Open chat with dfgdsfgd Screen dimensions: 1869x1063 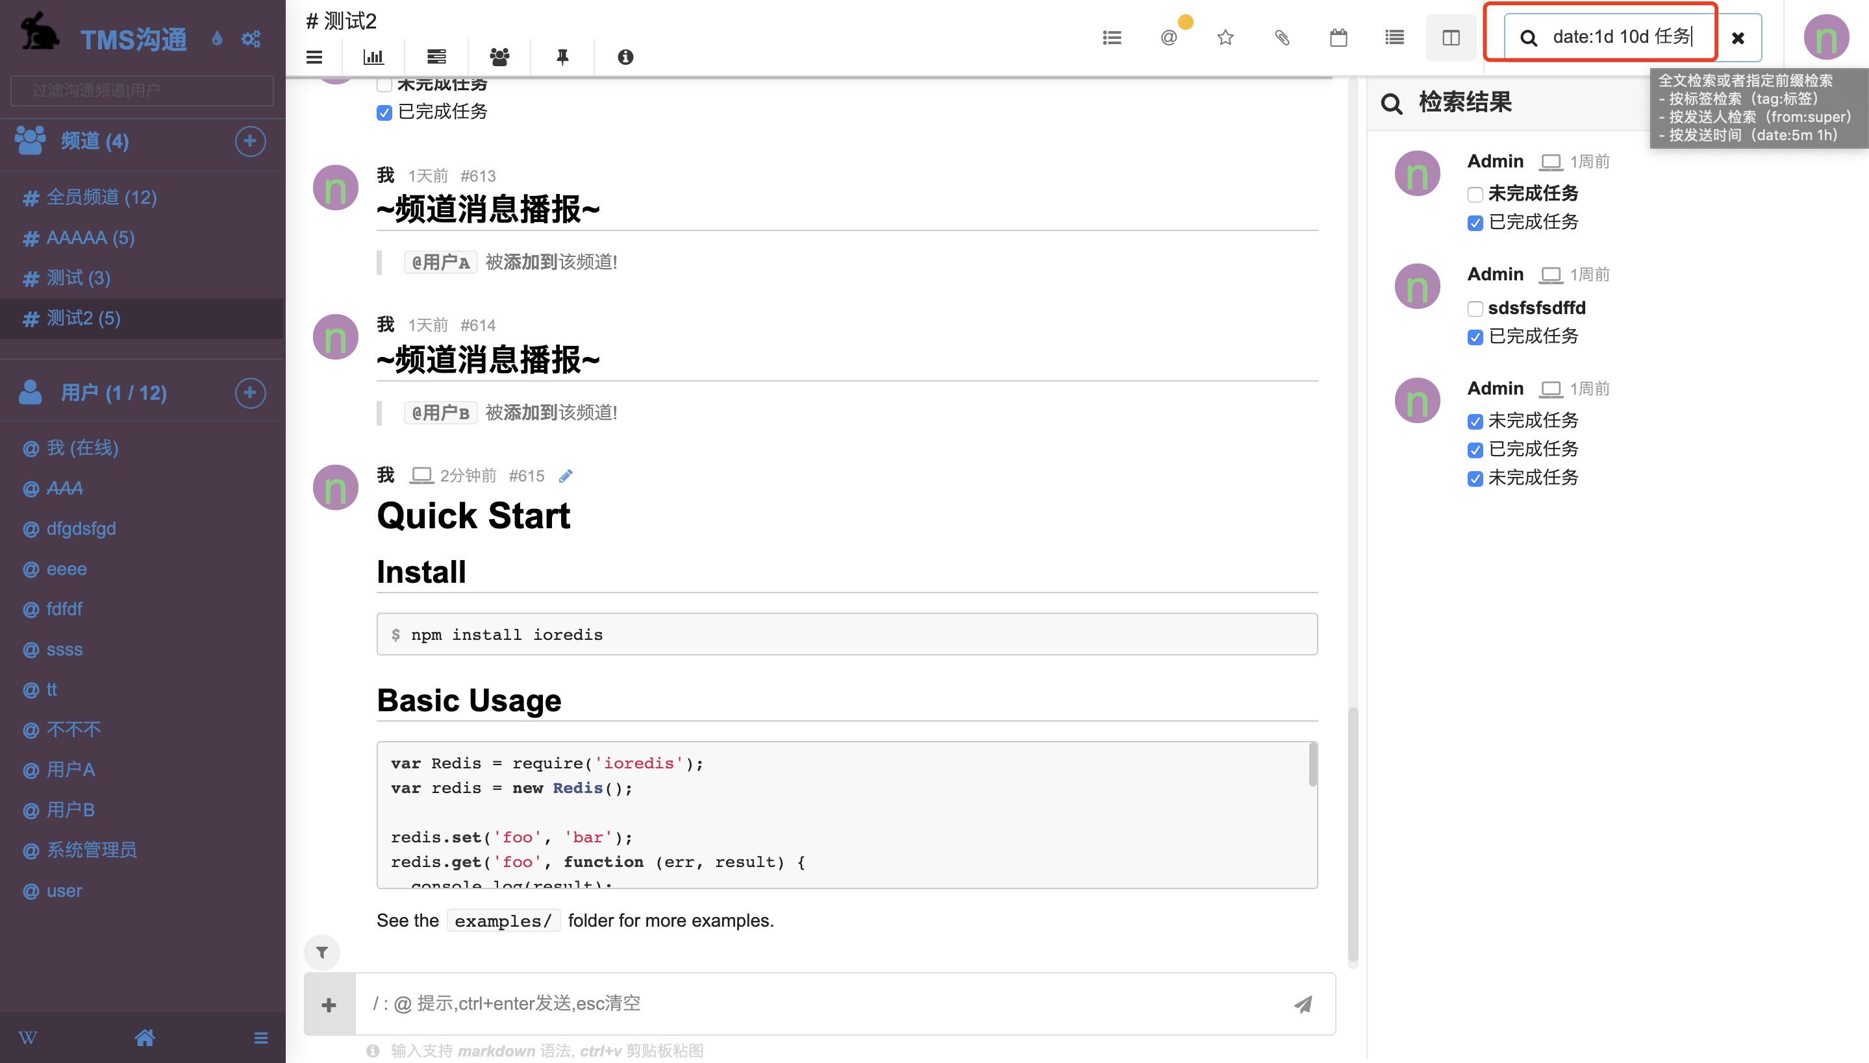(x=142, y=528)
